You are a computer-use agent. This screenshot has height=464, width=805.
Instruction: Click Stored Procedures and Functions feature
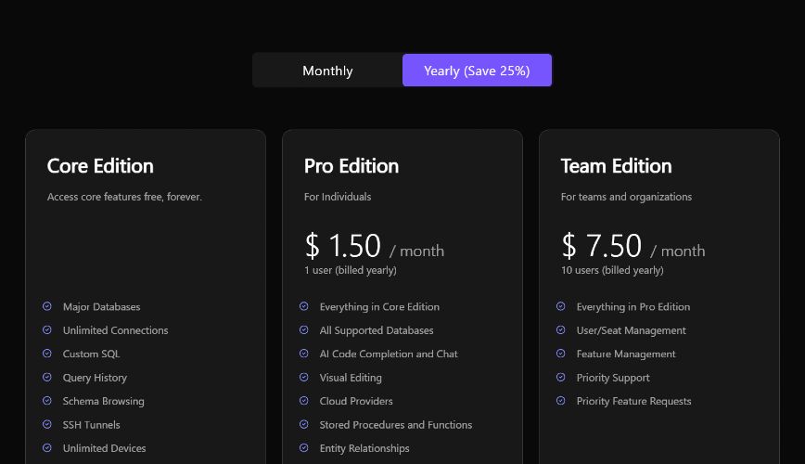click(396, 425)
